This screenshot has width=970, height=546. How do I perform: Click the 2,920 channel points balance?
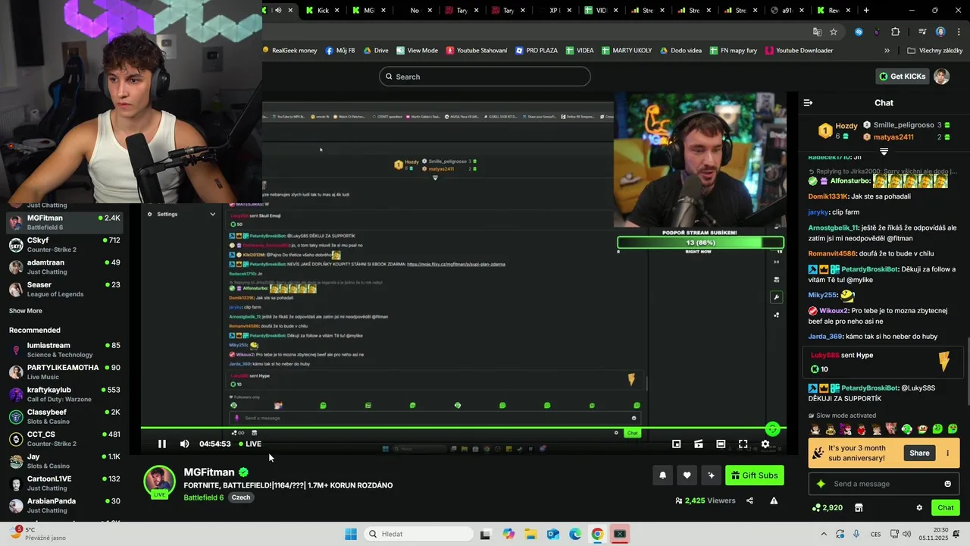coord(827,508)
